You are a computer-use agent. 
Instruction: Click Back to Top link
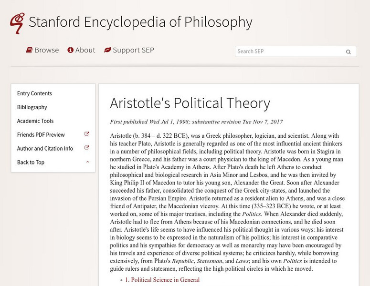(31, 163)
